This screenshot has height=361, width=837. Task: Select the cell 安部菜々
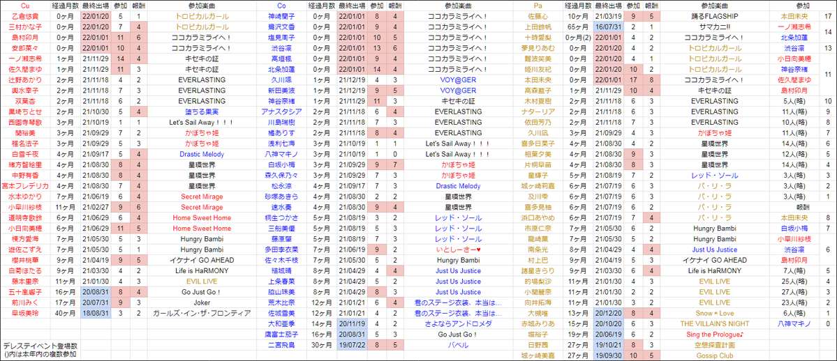pyautogui.click(x=25, y=48)
